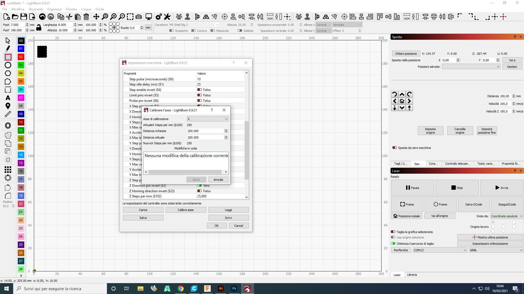
Task: Open LightBurn device settings gear icon
Action: click(158, 17)
